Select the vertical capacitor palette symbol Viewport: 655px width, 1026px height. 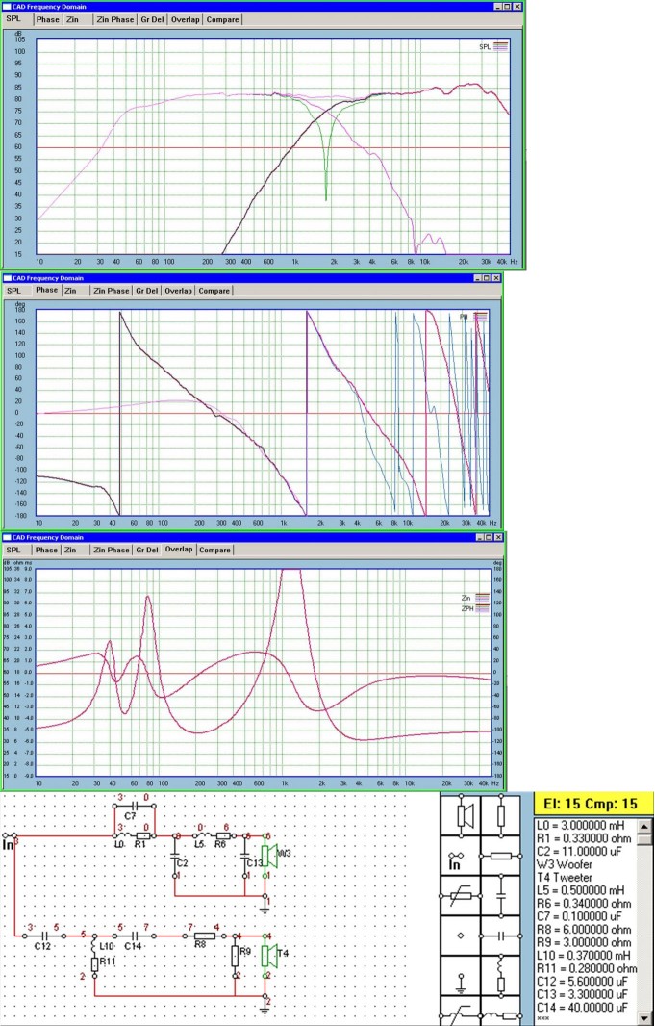(x=500, y=898)
